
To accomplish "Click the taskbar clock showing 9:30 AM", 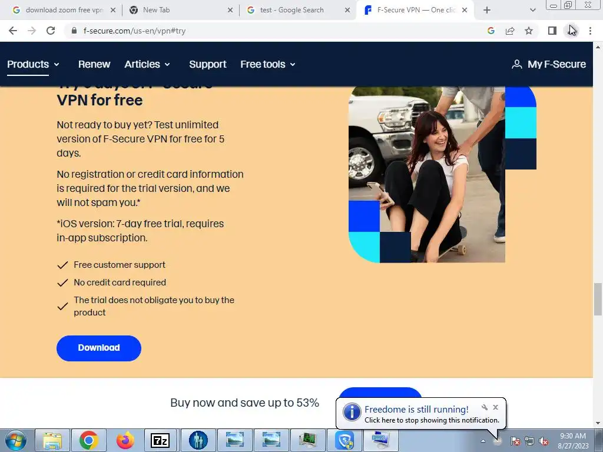I will (573, 441).
